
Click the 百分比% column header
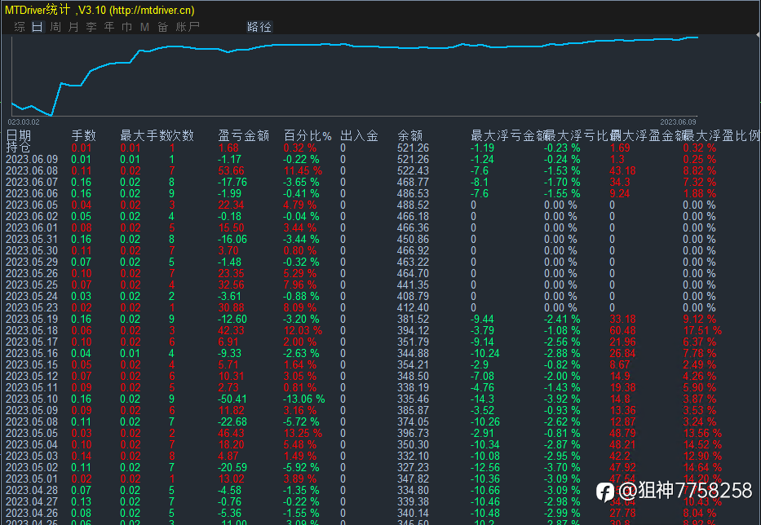point(307,135)
